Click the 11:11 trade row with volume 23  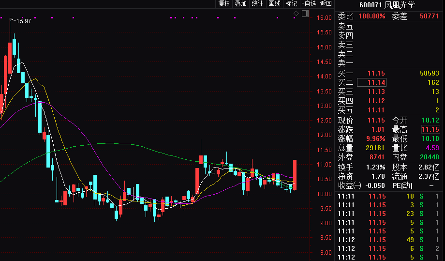[x=388, y=214]
